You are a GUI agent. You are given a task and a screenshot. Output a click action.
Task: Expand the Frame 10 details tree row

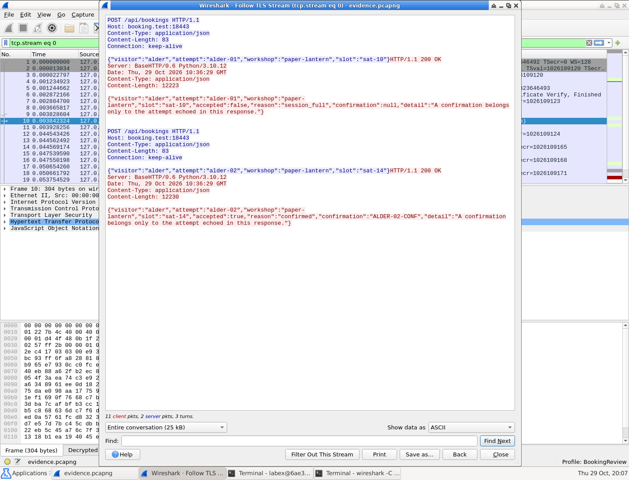click(x=5, y=189)
